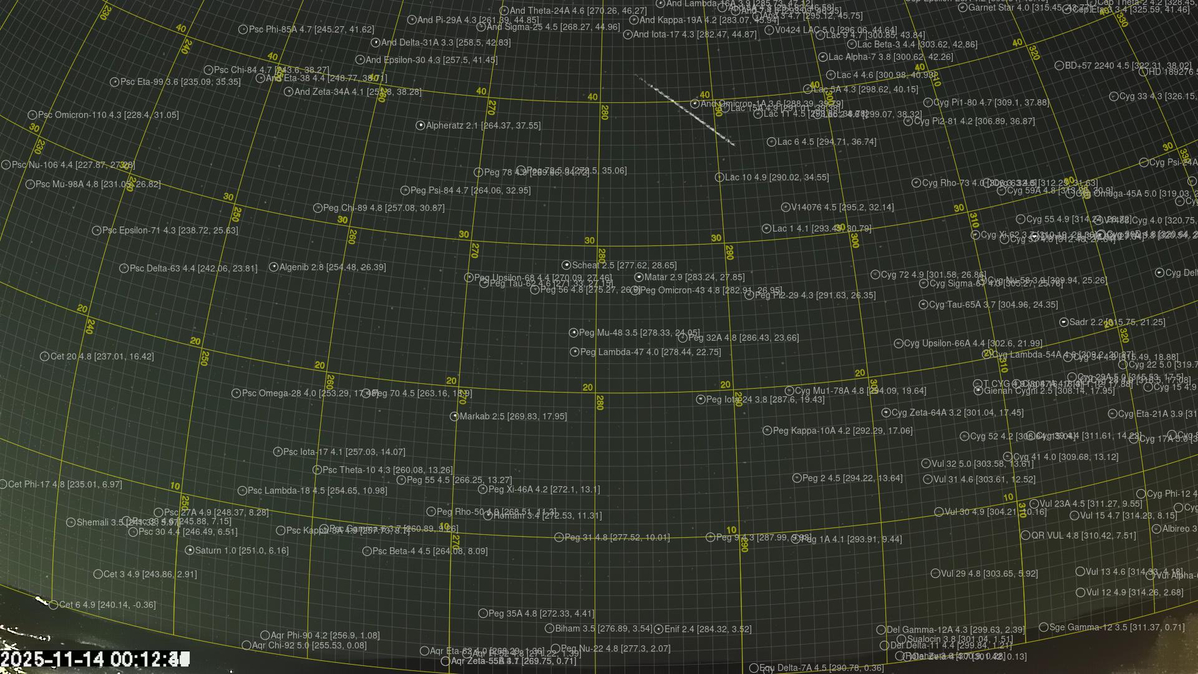Click the 2025-11-14 timestamp overlay

tap(94, 659)
